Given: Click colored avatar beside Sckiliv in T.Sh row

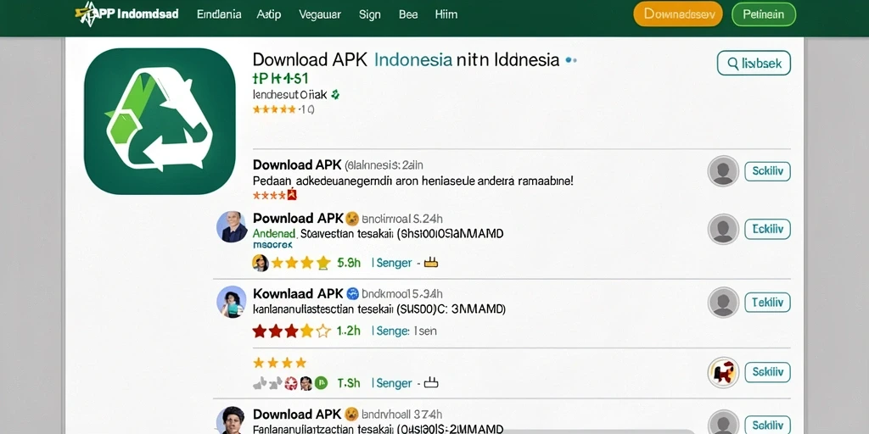Looking at the screenshot, I should 723,372.
